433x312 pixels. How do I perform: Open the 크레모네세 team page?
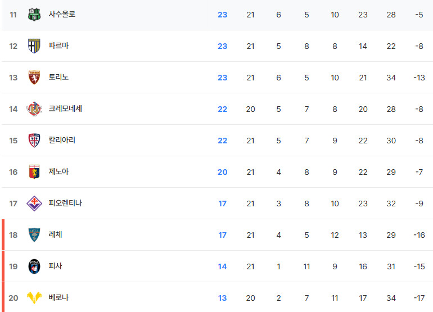click(x=65, y=109)
